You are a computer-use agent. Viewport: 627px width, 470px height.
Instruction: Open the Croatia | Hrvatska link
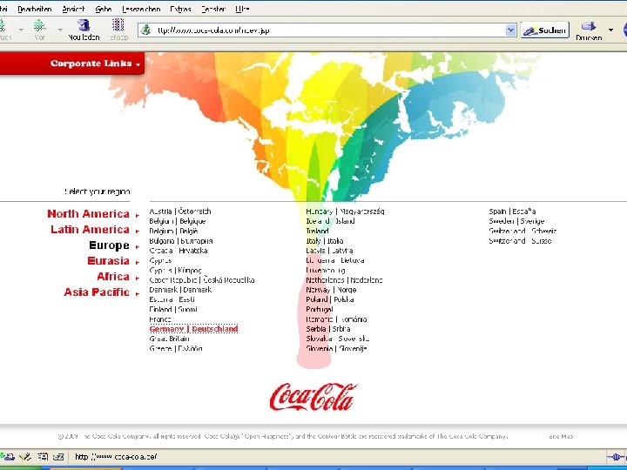pos(179,251)
